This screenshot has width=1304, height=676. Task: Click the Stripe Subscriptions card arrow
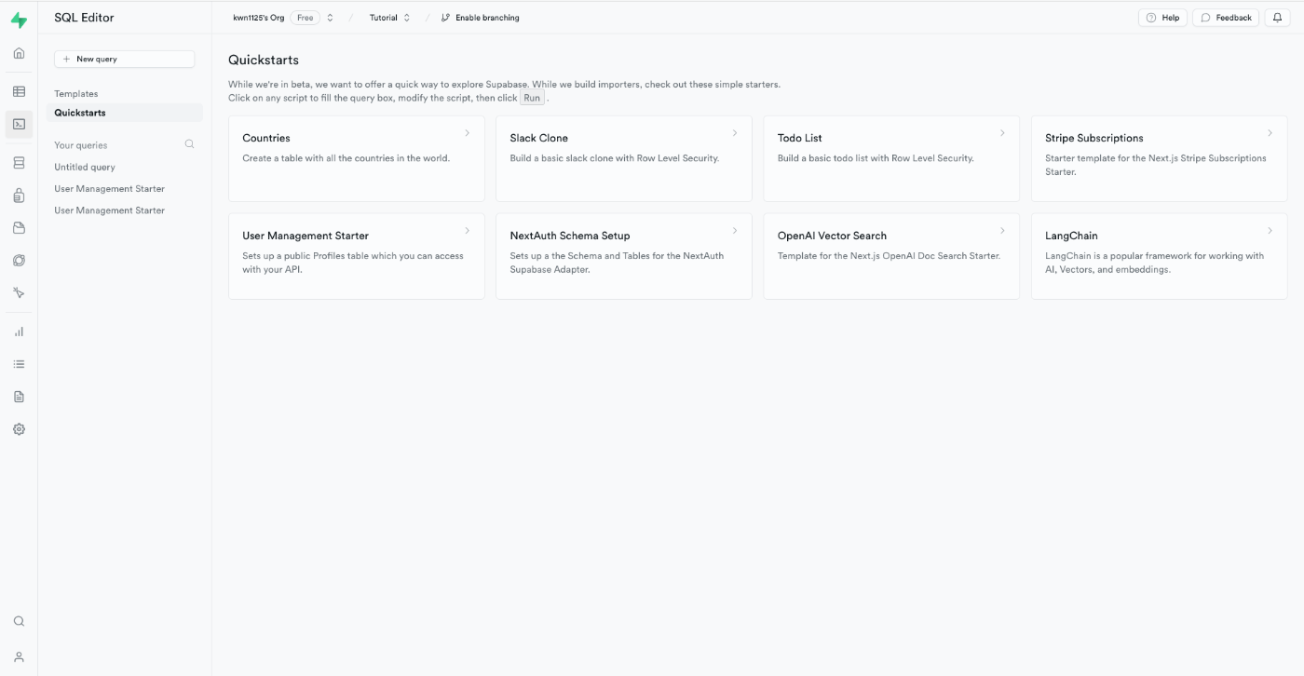[1270, 133]
